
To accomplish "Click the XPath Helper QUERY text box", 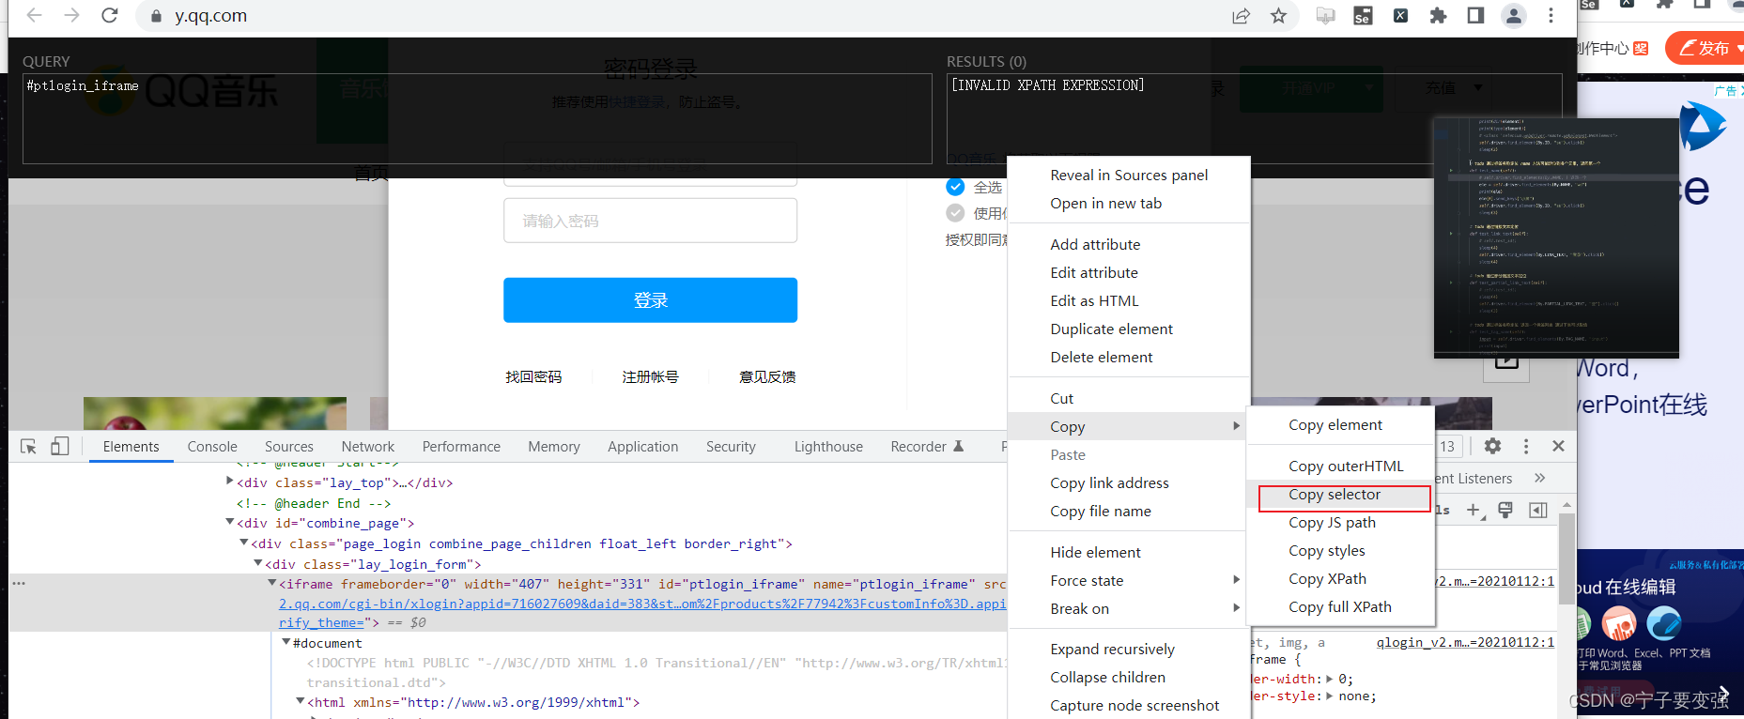I will pos(477,118).
